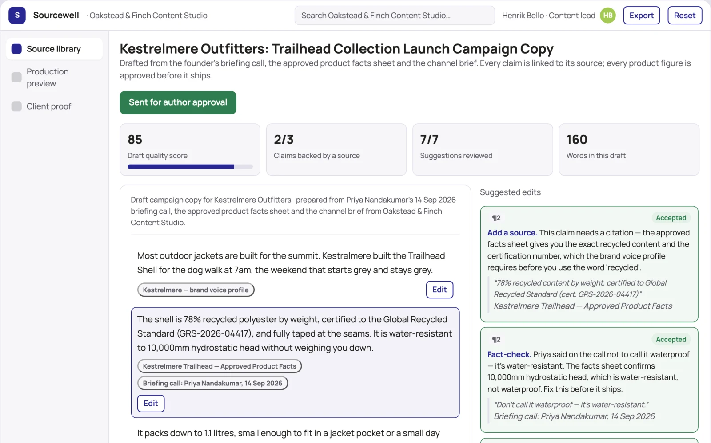Select the 'Fact-check' suggestion card
Image resolution: width=711 pixels, height=443 pixels.
589,380
